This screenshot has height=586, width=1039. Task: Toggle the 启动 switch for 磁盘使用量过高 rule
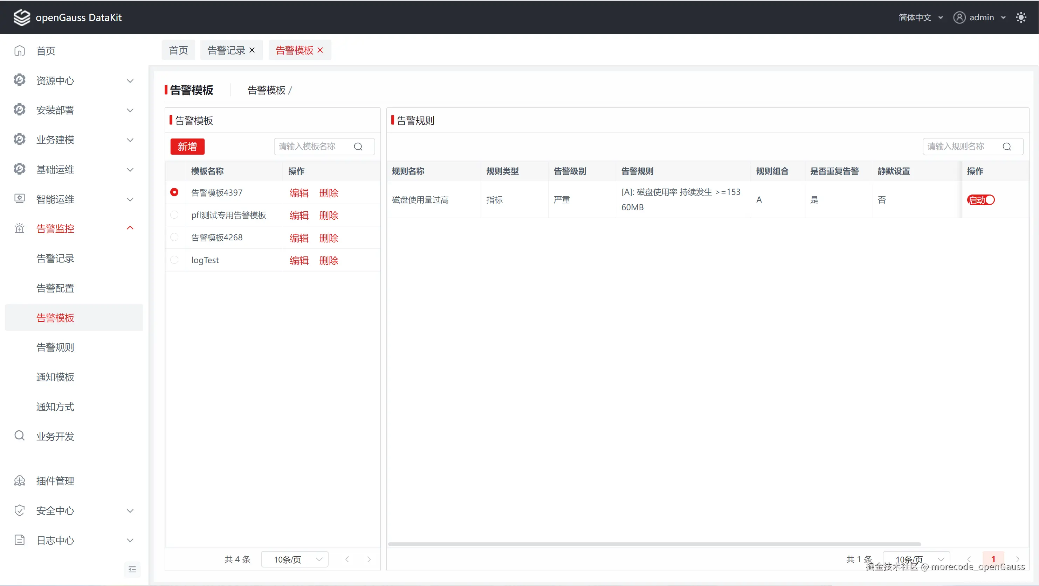(x=980, y=200)
